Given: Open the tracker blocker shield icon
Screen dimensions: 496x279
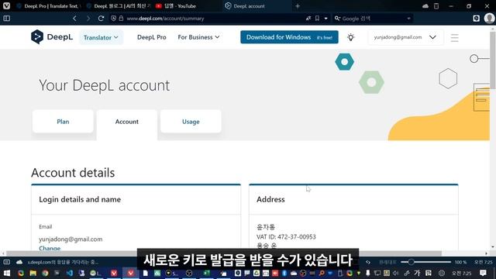Looking at the screenshot, I should tap(114, 19).
